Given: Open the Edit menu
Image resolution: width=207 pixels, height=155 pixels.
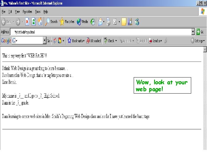Looking at the screenshot, I should 10,12.
